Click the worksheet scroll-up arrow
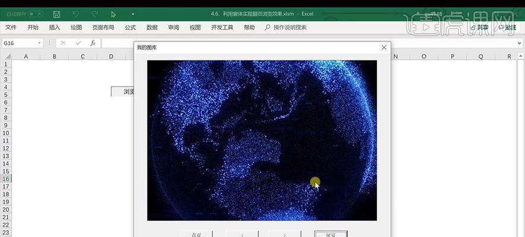 [521, 56]
